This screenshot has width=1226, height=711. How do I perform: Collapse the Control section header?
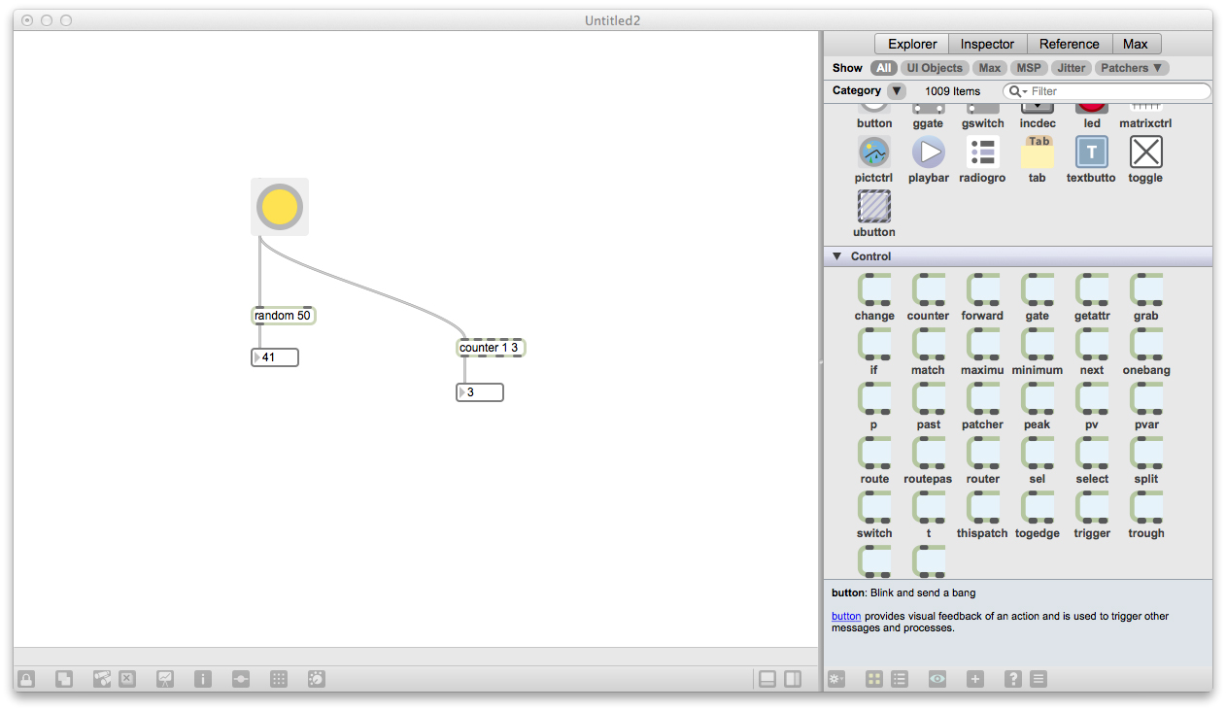point(836,255)
